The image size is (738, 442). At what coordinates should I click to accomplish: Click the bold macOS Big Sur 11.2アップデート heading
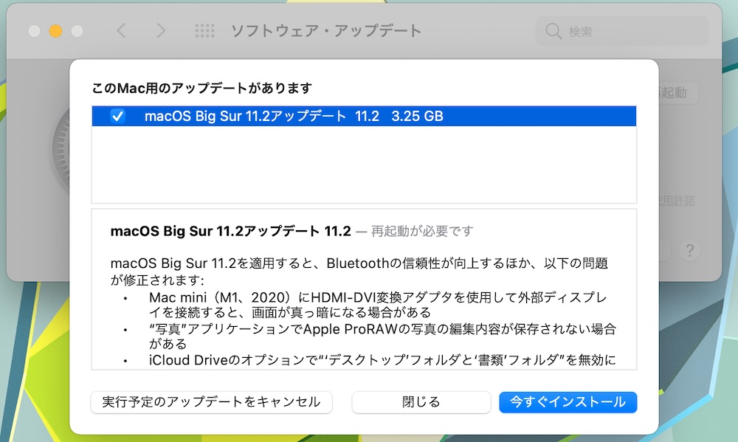pos(230,231)
